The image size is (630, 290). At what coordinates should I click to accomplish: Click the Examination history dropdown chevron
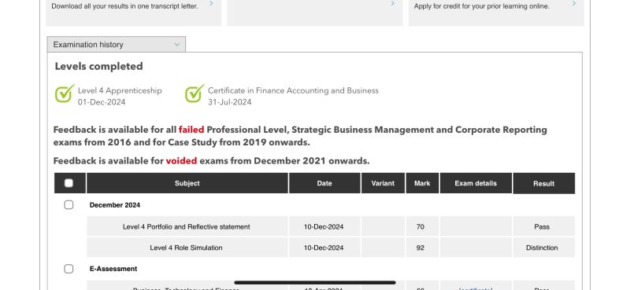point(176,45)
